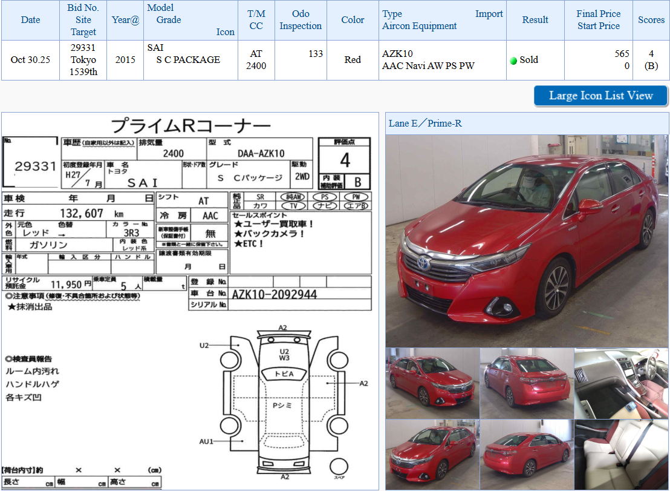Image resolution: width=670 pixels, height=491 pixels.
Task: Click the Odo Inspection column header
Action: click(301, 20)
